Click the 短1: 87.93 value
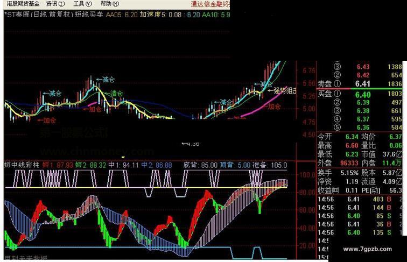The width and height of the screenshot is (407, 262). click(58, 165)
